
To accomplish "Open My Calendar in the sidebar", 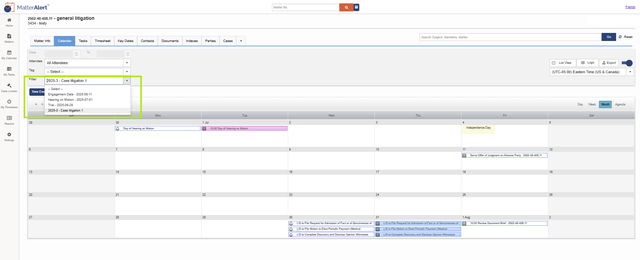I will point(9,55).
